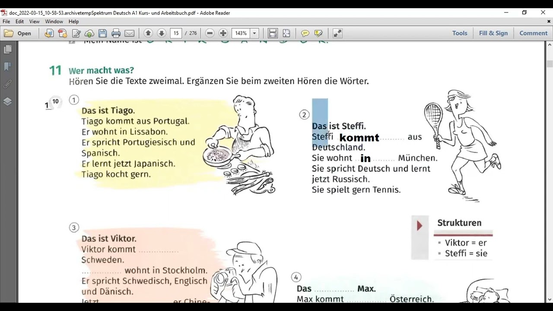Image resolution: width=553 pixels, height=311 pixels.
Task: Click the convert file to PDF icon
Action: pyautogui.click(x=49, y=33)
